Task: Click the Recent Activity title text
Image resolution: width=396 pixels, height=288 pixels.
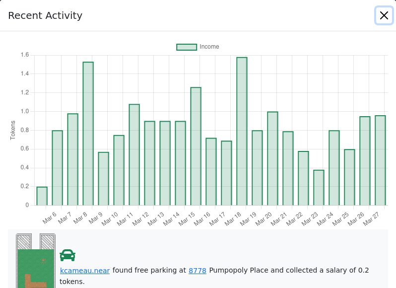Action: pos(45,15)
